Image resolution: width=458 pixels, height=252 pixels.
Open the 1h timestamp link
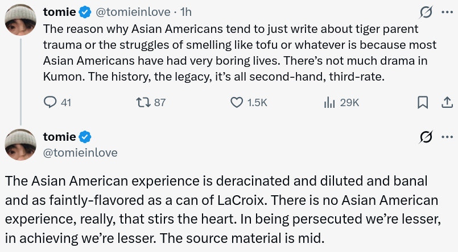coord(185,11)
